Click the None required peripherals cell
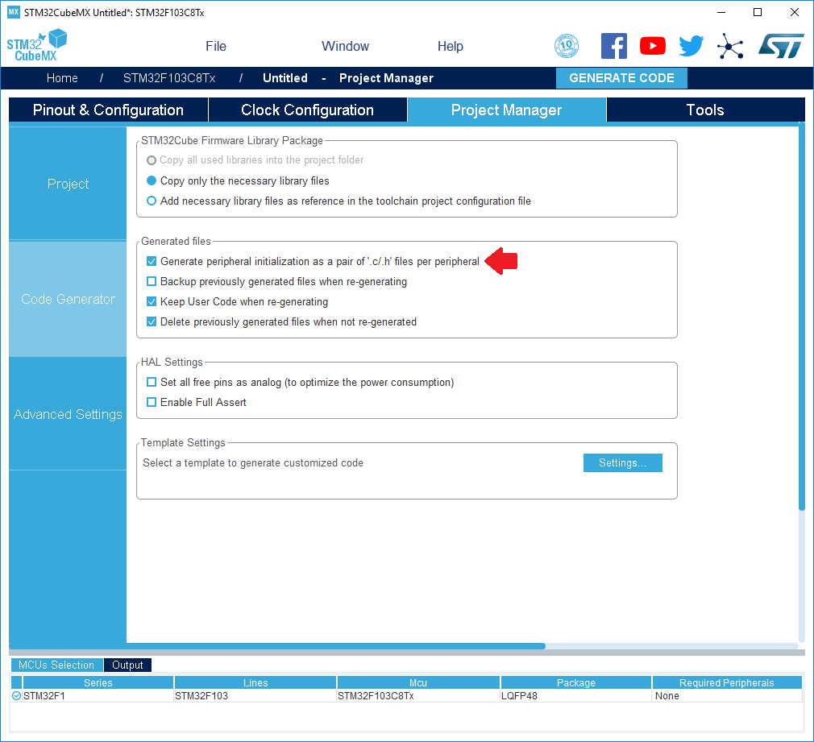The width and height of the screenshot is (814, 742). [x=727, y=696]
